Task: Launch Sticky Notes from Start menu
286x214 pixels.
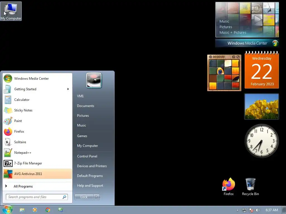Action: pos(37,110)
